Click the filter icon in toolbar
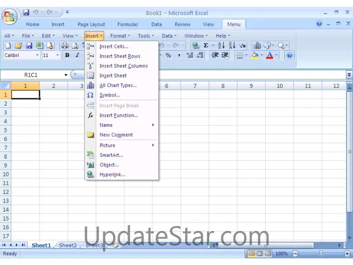Viewport: 353px width, 265px height. coord(242,45)
